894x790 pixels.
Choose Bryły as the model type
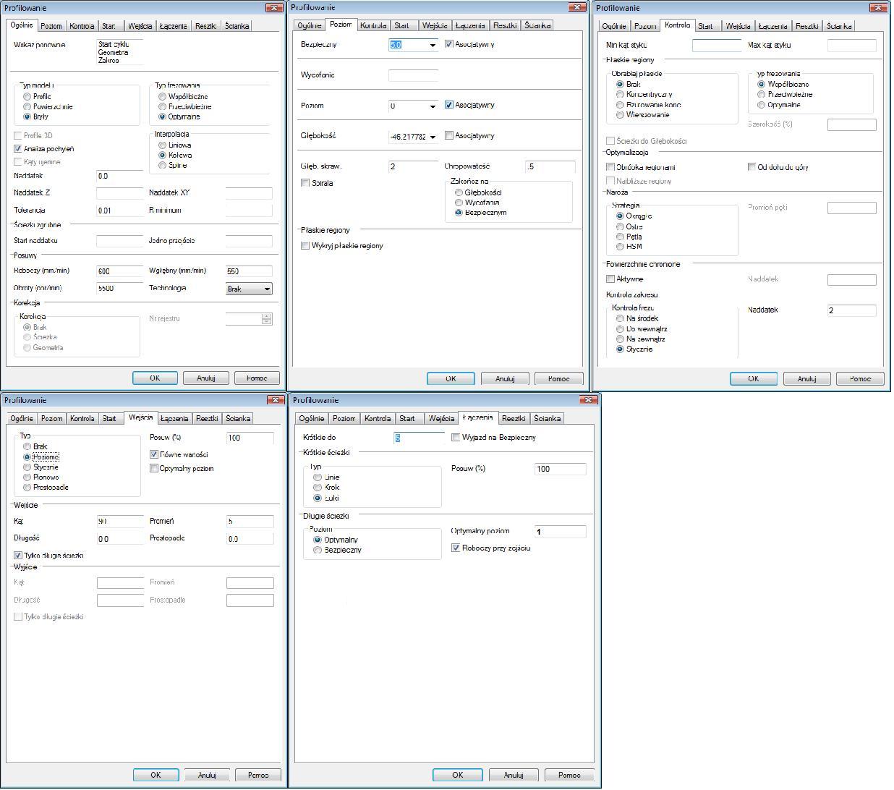(27, 116)
